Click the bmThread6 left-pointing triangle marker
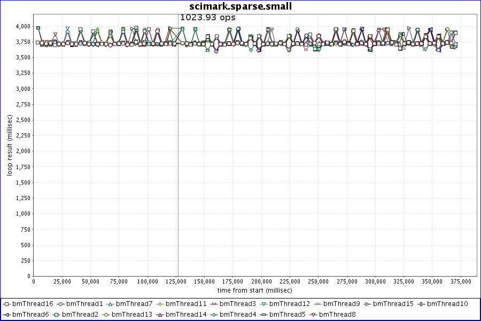 tap(6, 315)
